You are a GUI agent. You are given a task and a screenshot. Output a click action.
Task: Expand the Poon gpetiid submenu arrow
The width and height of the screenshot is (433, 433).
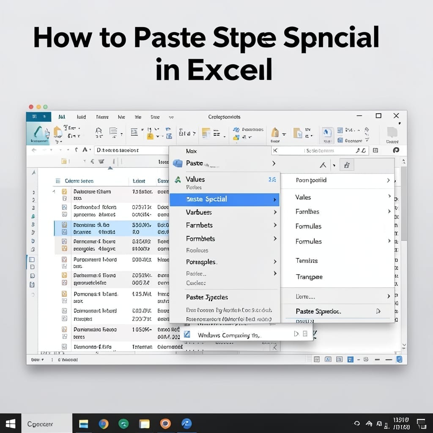click(x=388, y=180)
